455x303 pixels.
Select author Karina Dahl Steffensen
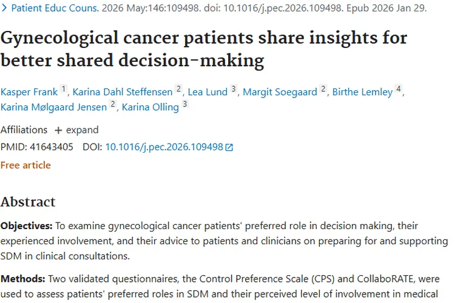(x=123, y=92)
